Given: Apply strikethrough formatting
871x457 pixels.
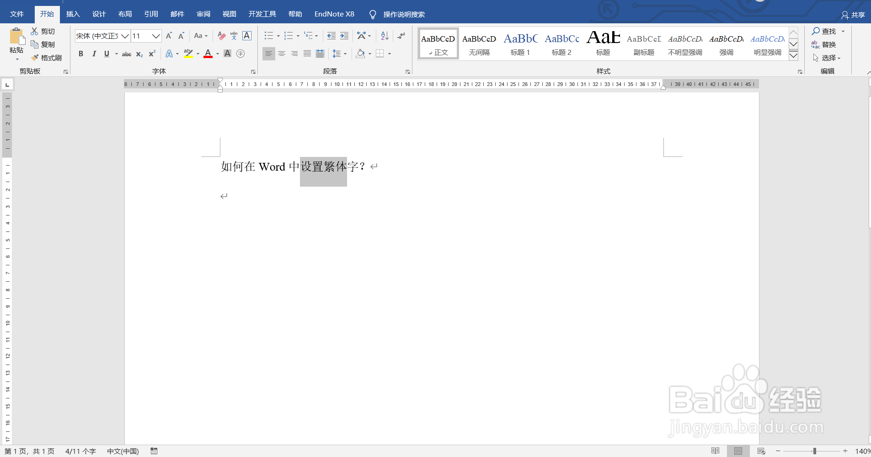Looking at the screenshot, I should pyautogui.click(x=127, y=54).
